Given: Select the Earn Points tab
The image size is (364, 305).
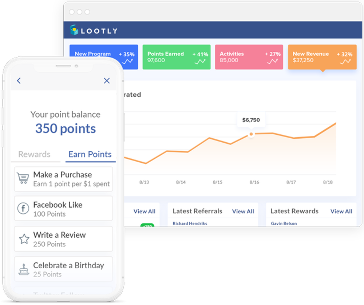Looking at the screenshot, I should (x=90, y=154).
